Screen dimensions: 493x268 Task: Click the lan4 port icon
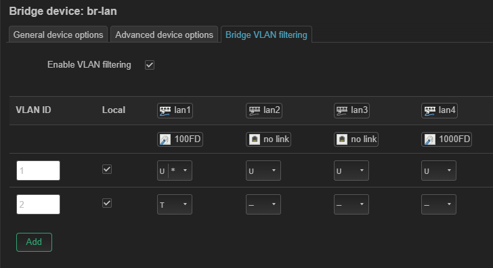(x=430, y=110)
